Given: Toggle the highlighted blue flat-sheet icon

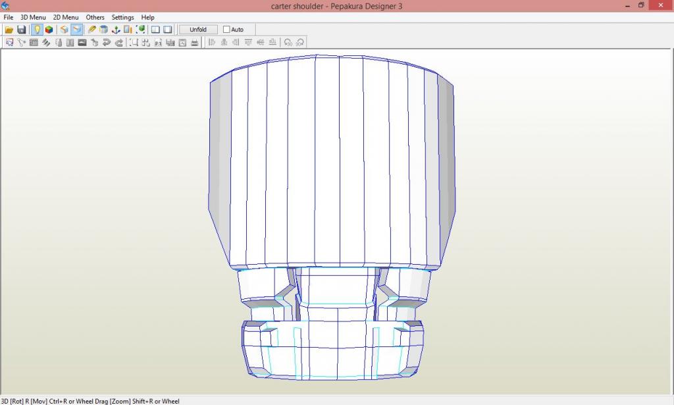Looking at the screenshot, I should tap(76, 30).
